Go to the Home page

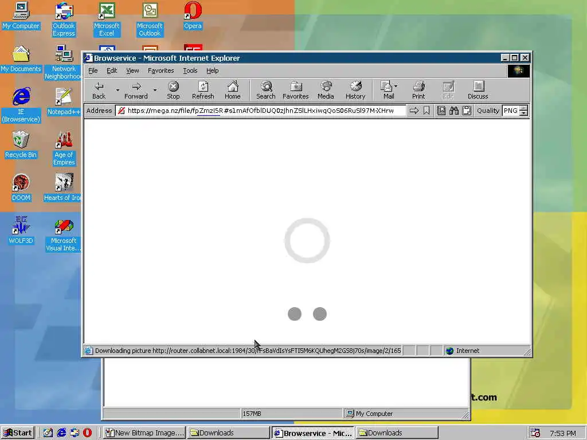(x=233, y=90)
